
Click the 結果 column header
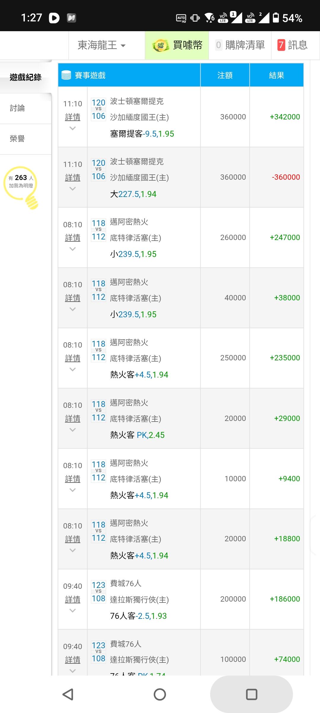pyautogui.click(x=276, y=75)
